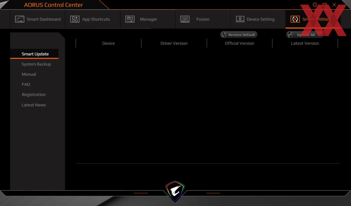This screenshot has height=206, width=351.
Task: Click the Update All button
Action: (305, 35)
